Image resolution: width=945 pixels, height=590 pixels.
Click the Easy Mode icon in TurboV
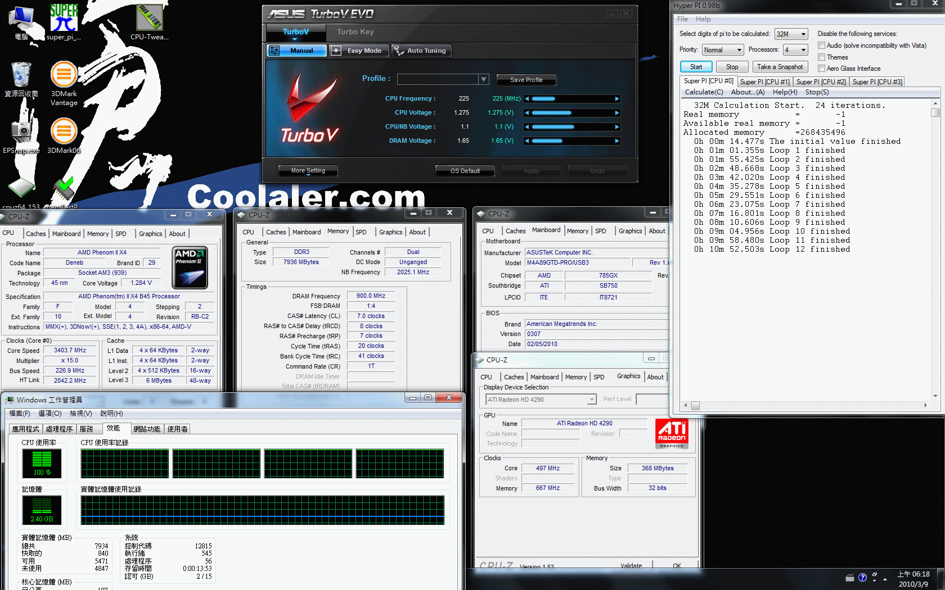pyautogui.click(x=336, y=51)
